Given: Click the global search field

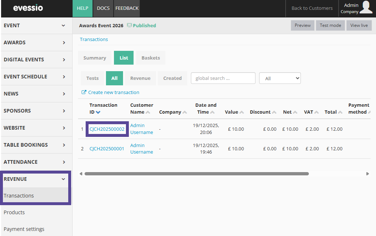Looking at the screenshot, I should [223, 78].
